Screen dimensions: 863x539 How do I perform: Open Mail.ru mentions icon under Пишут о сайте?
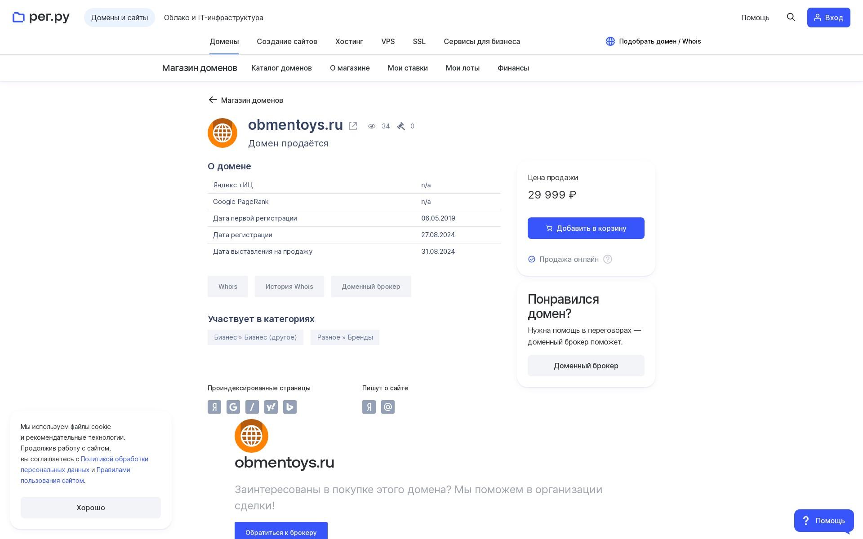pyautogui.click(x=388, y=407)
